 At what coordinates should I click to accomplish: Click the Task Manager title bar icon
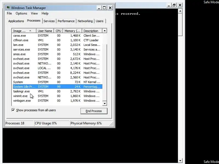[x=8, y=8]
